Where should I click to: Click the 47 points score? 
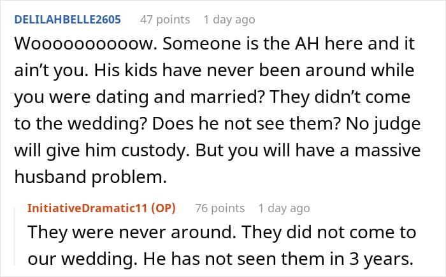(165, 20)
